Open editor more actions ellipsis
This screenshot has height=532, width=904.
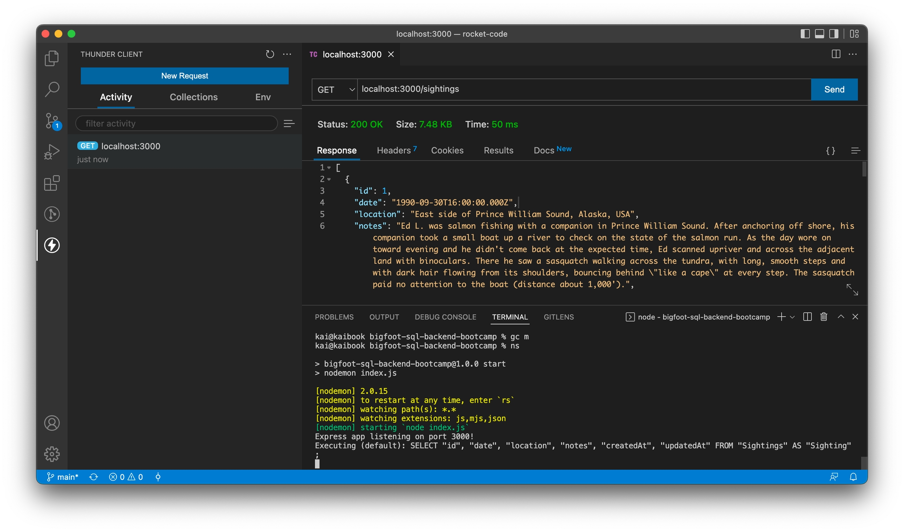pyautogui.click(x=853, y=54)
